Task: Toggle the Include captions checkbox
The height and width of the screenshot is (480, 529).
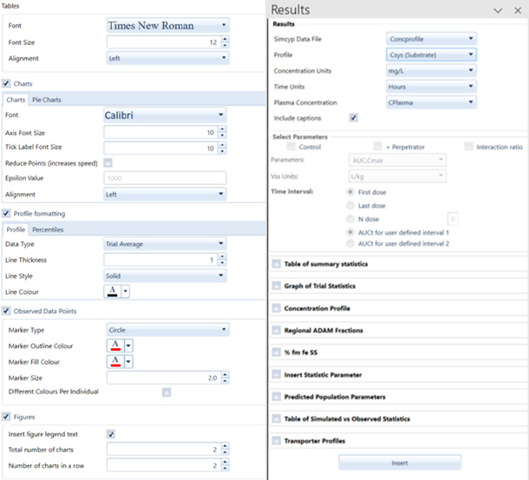Action: pyautogui.click(x=353, y=118)
